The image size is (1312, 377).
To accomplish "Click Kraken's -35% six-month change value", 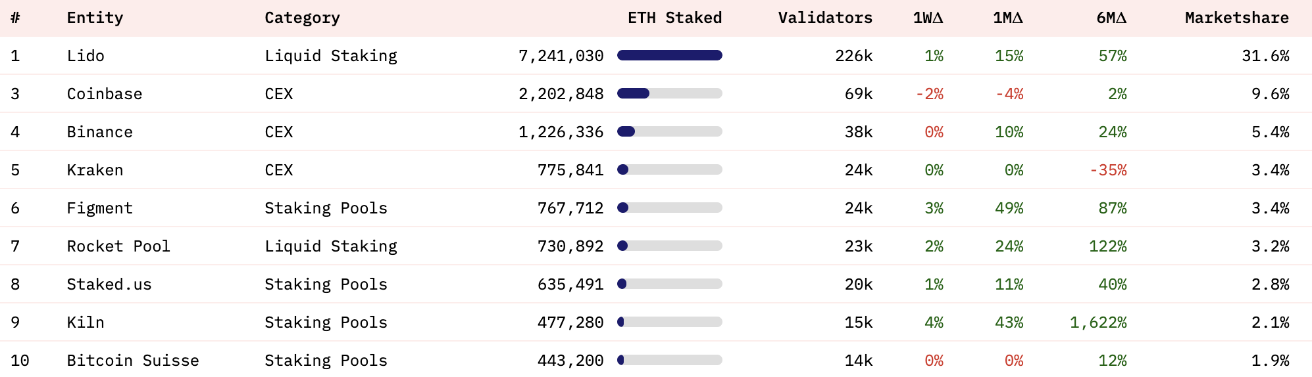I will [1108, 170].
